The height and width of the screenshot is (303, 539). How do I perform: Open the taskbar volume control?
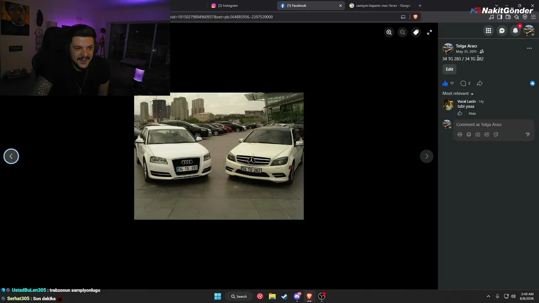[x=513, y=296]
